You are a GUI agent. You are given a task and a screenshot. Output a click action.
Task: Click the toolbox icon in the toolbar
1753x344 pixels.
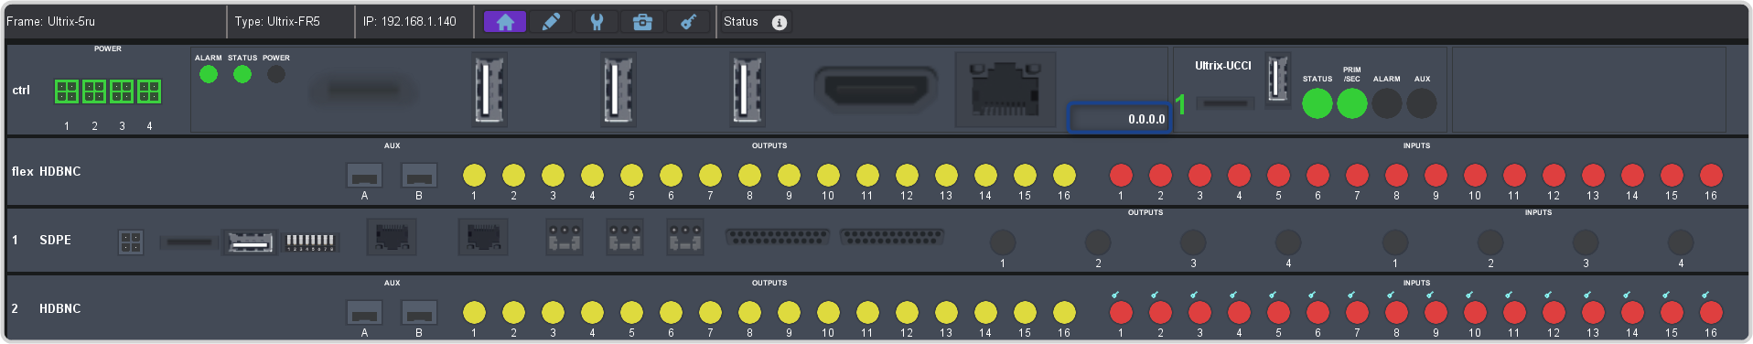[x=642, y=22]
